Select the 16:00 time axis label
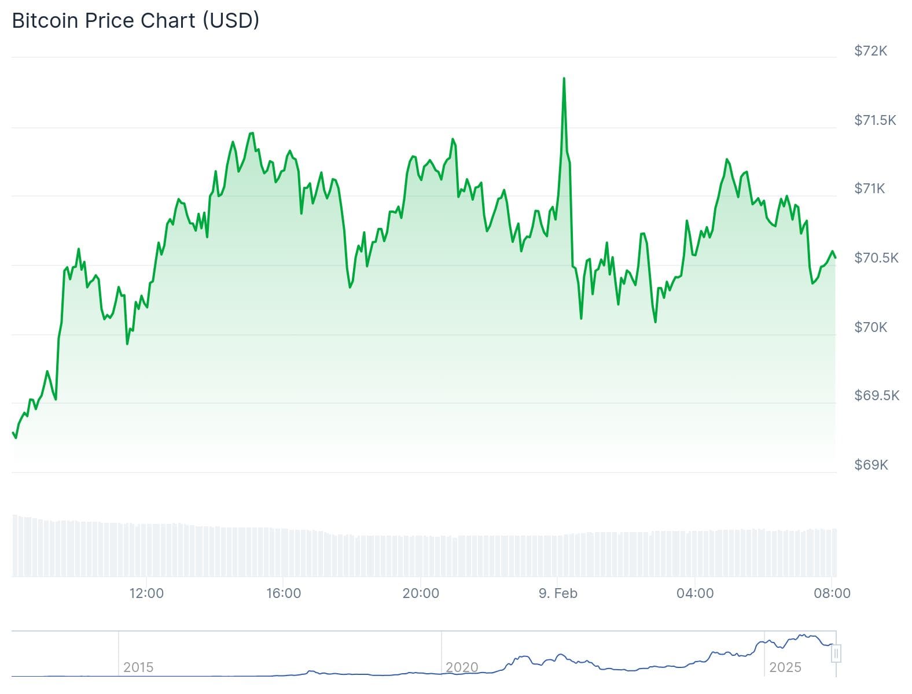 coord(284,593)
